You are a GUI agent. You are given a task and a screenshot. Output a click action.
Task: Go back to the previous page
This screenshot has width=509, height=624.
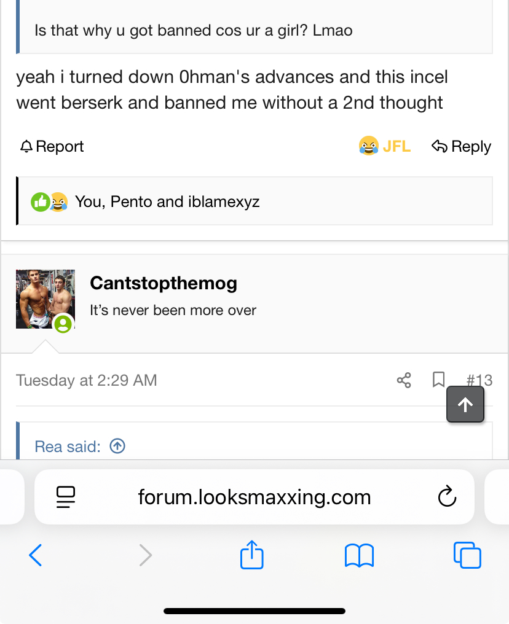coord(36,555)
